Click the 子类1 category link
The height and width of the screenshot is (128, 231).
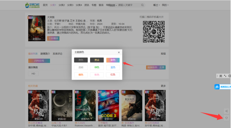(57, 24)
